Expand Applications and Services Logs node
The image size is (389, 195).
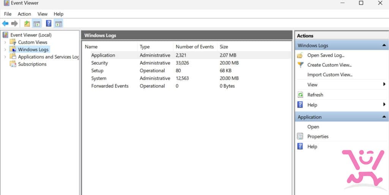(x=5, y=57)
